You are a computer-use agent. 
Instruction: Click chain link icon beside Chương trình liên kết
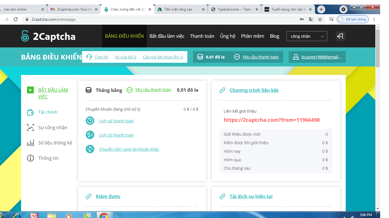(x=222, y=90)
